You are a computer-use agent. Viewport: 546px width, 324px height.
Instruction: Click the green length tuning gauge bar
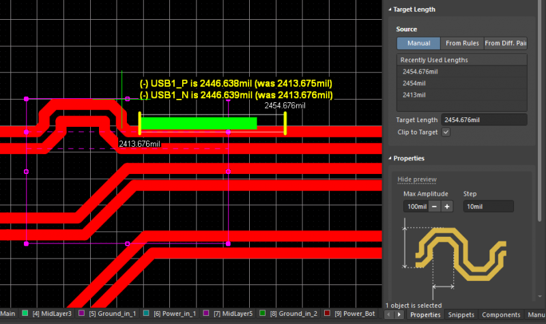199,123
